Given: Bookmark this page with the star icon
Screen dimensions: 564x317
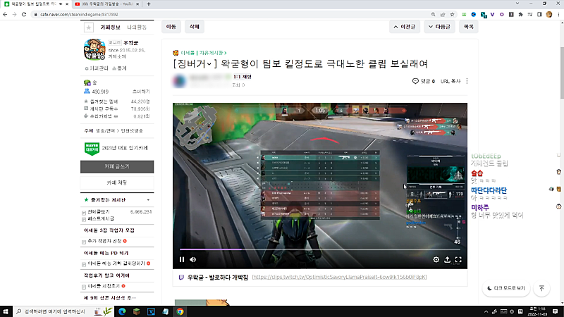Looking at the screenshot, I should [x=452, y=14].
